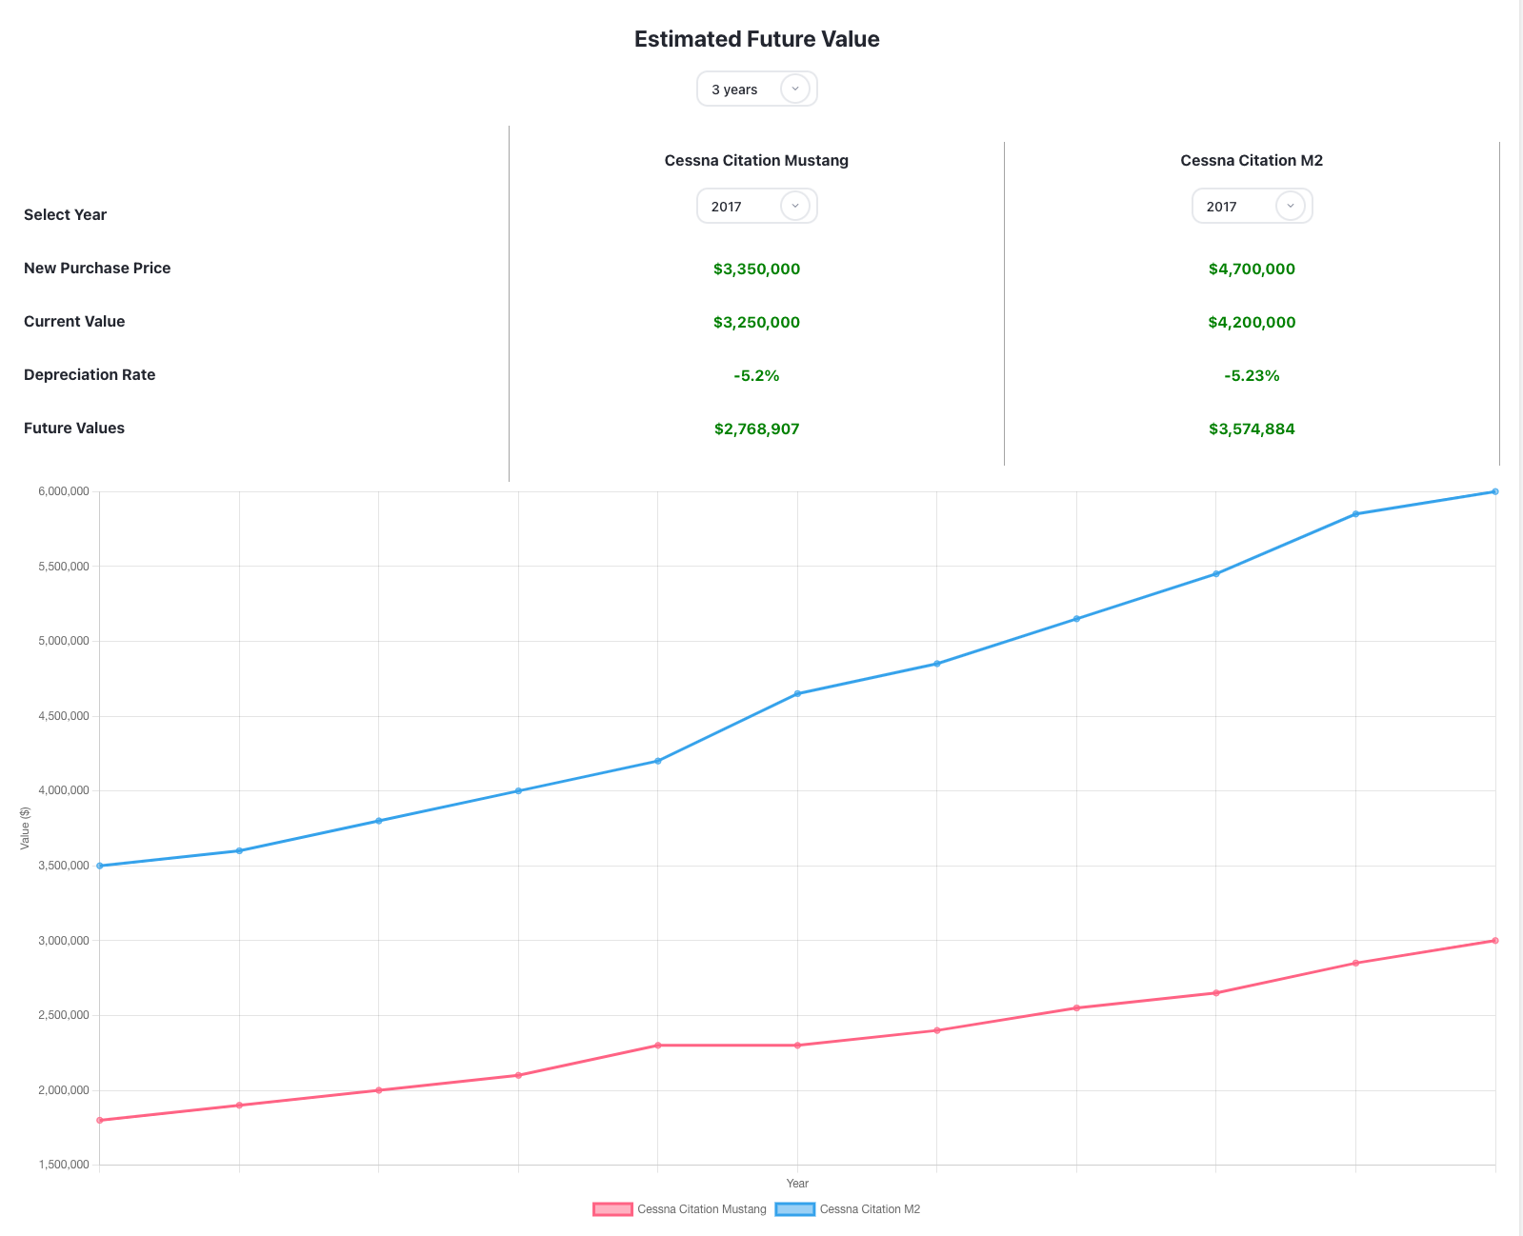Click the 4,000,000 y-axis label
The width and height of the screenshot is (1523, 1236).
[x=64, y=790]
